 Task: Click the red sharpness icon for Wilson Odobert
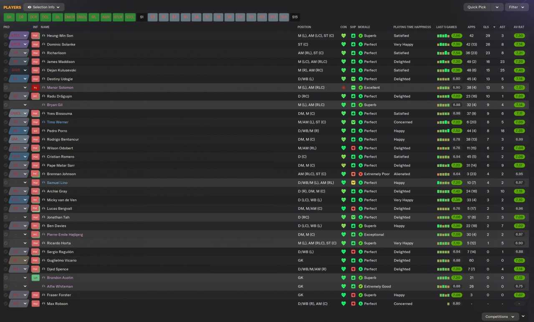pyautogui.click(x=353, y=148)
